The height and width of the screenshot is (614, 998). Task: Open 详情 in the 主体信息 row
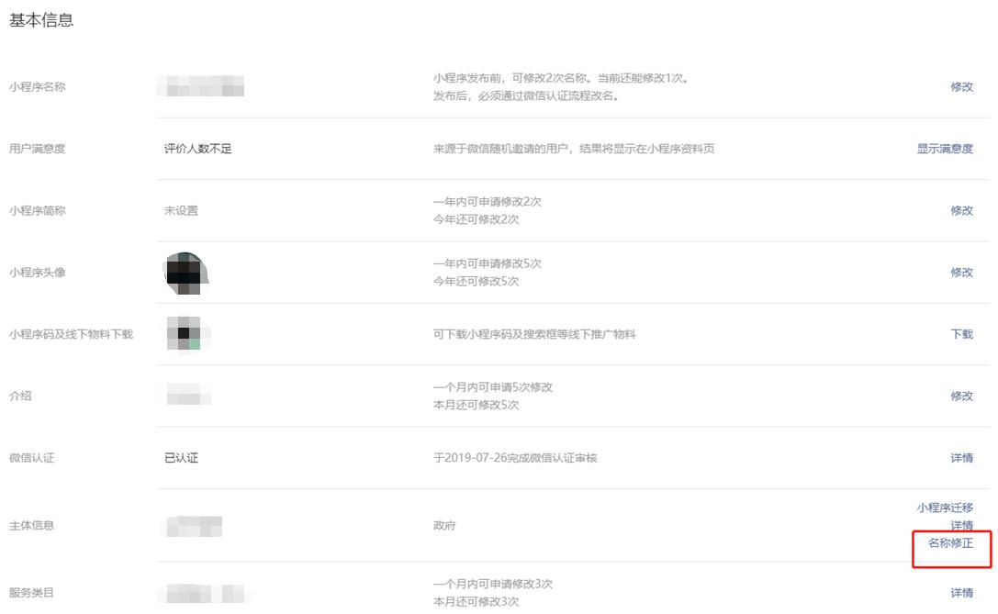pyautogui.click(x=963, y=525)
